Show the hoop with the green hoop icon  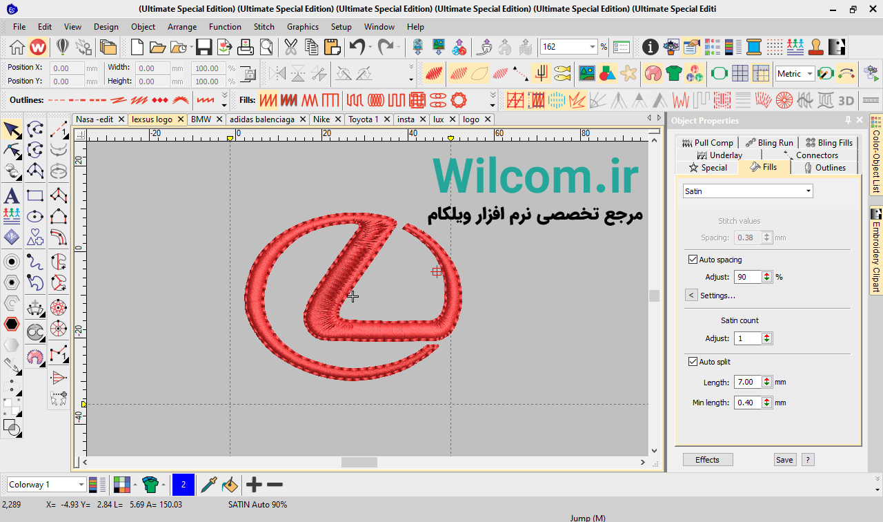[x=719, y=73]
